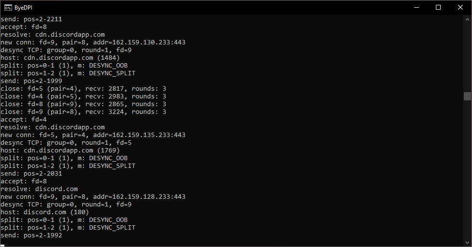Viewport: 472px width, 247px height.
Task: Click the scrollbar track below the thumb
Action: pyautogui.click(x=467, y=169)
